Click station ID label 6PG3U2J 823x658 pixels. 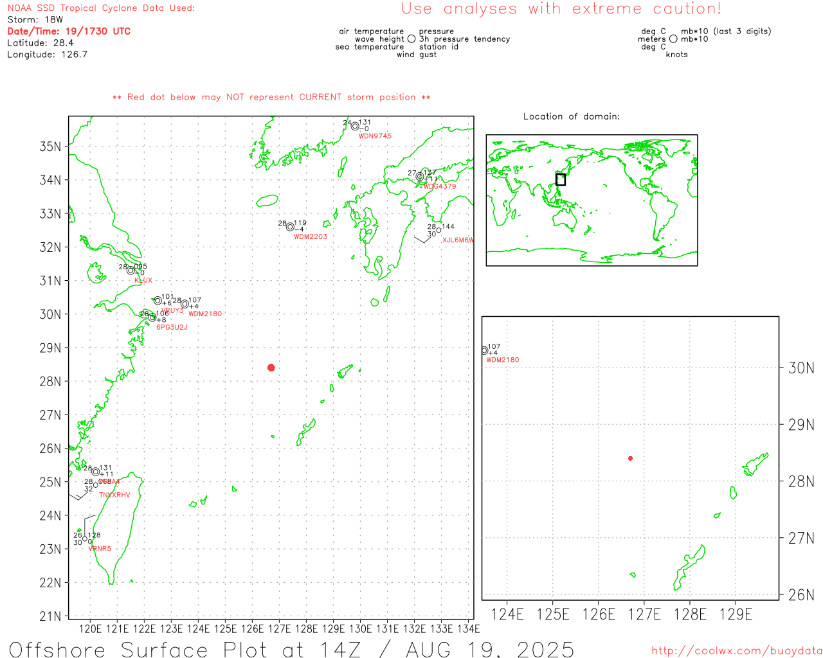click(172, 327)
